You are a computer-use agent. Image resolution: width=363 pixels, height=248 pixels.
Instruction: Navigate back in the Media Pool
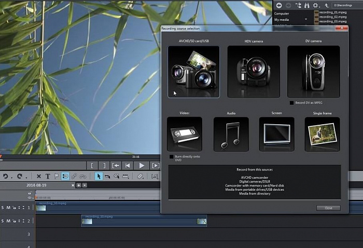pos(279,5)
